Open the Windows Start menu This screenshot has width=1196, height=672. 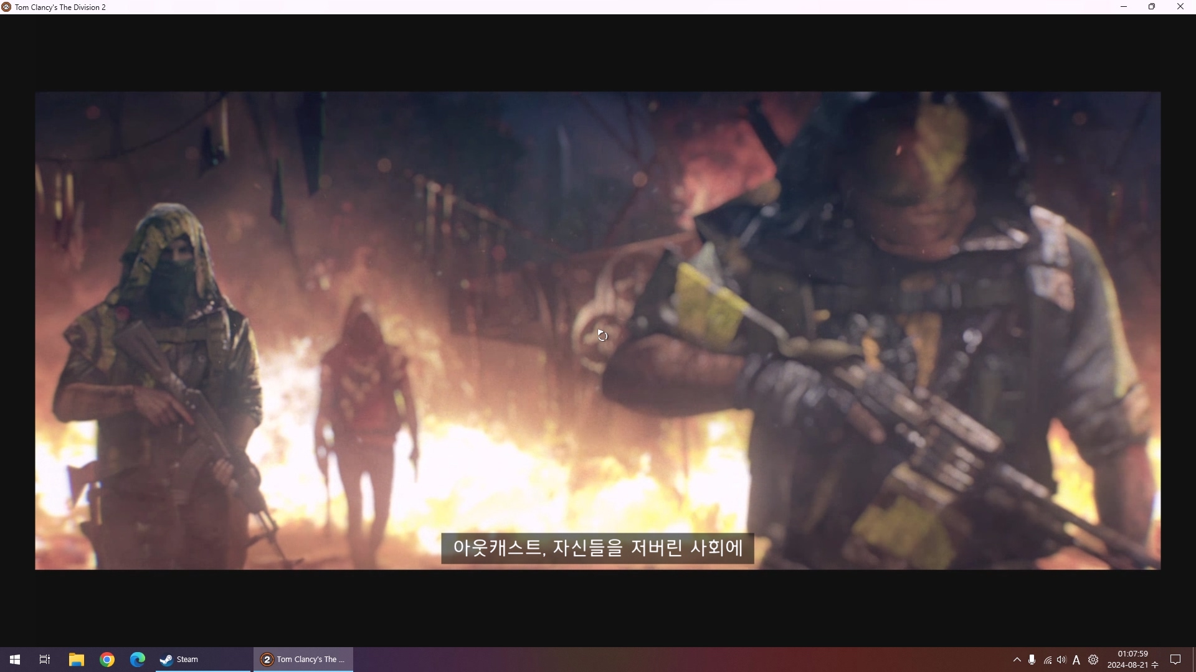click(x=15, y=660)
